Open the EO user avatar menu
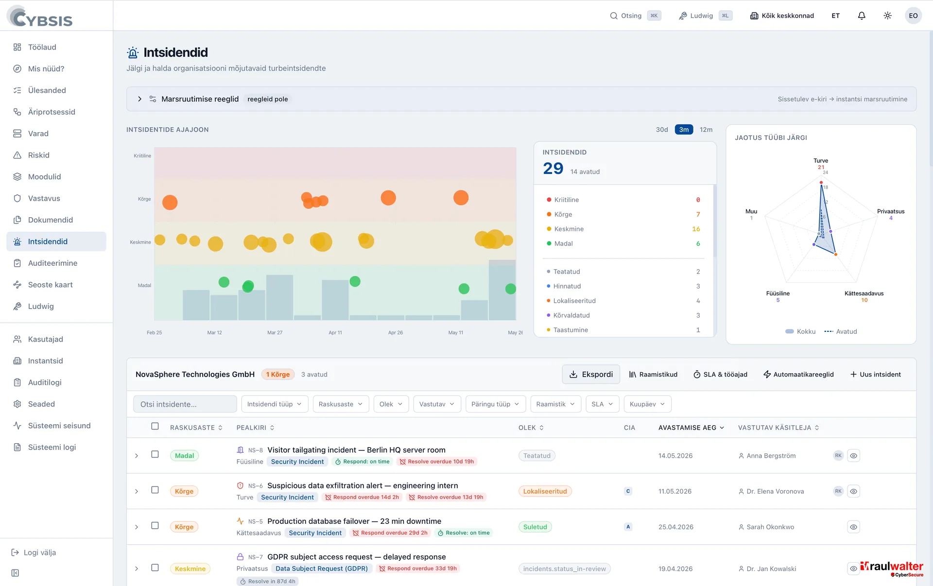Image resolution: width=933 pixels, height=586 pixels. coord(913,16)
